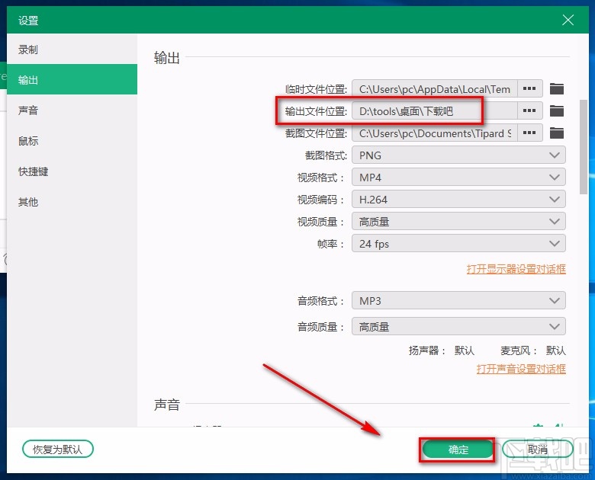Open the screenshot file location folder icon
The image size is (595, 480).
tap(557, 133)
